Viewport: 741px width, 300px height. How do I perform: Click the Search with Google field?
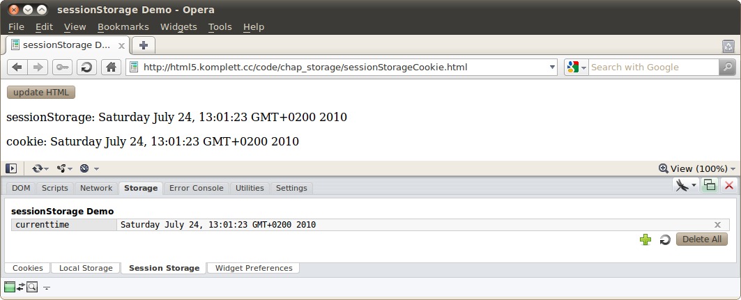pyautogui.click(x=653, y=68)
